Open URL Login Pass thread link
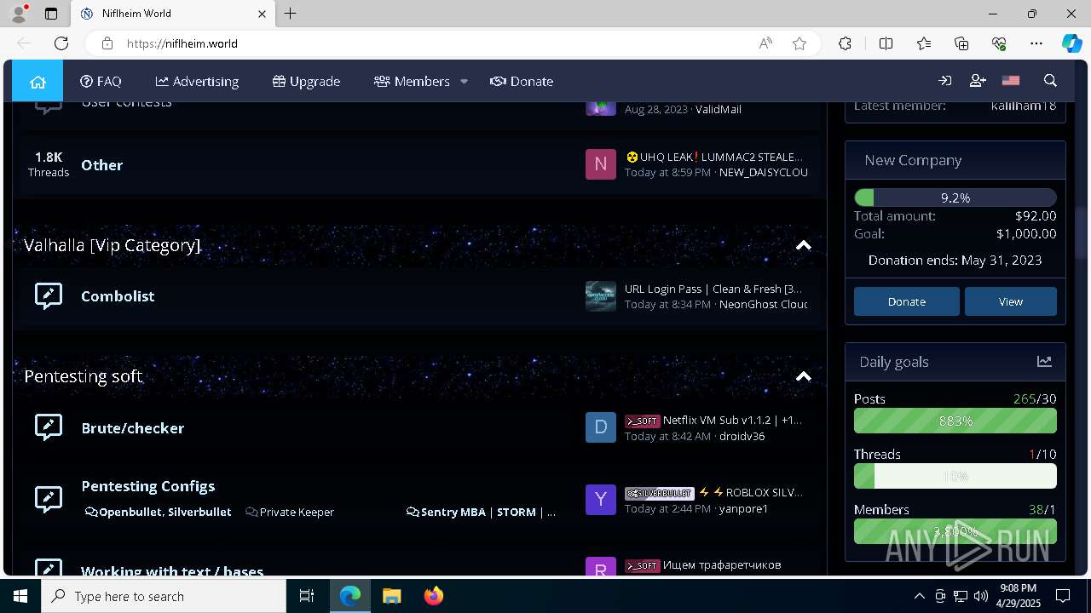 click(713, 289)
